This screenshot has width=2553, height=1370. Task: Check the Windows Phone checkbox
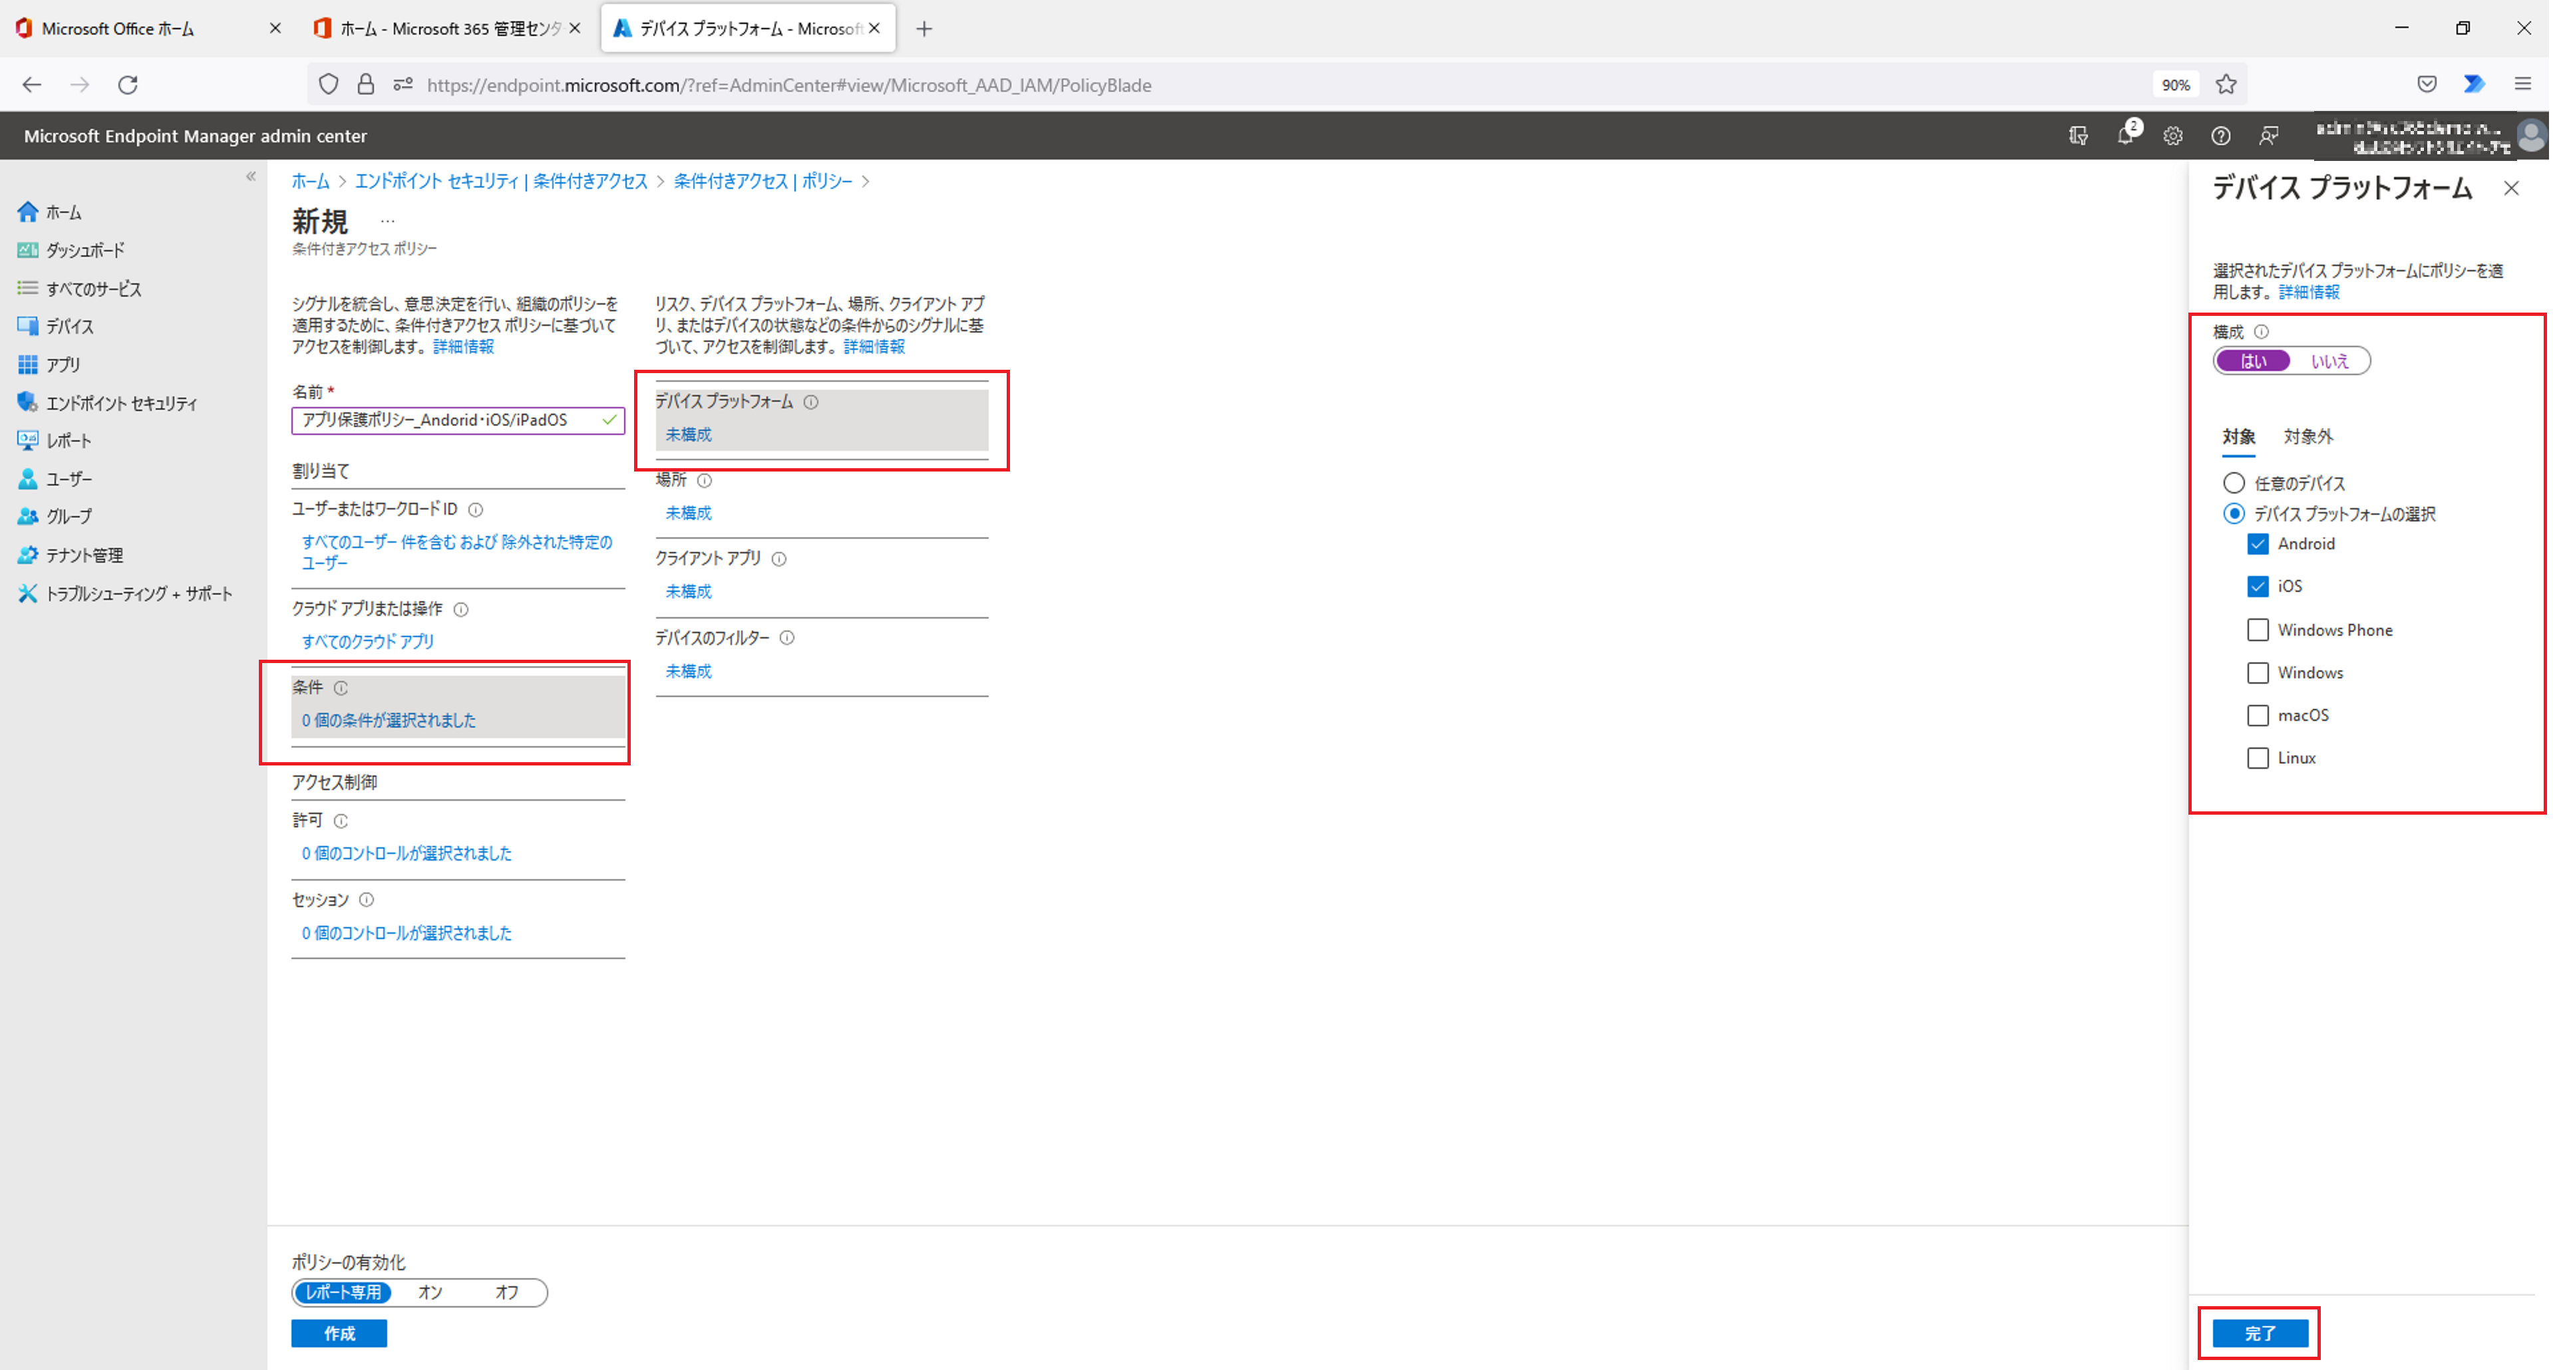(x=2257, y=630)
